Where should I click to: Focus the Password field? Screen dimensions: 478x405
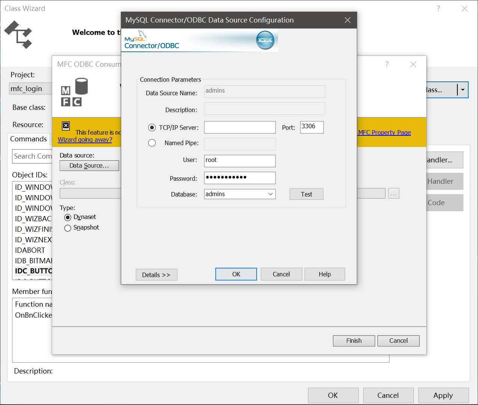(x=240, y=178)
